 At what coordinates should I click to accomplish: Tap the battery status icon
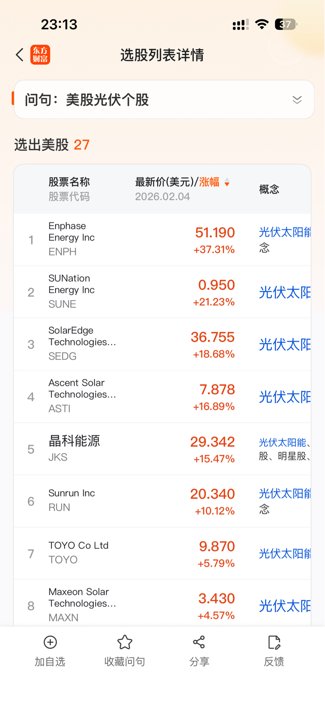(x=286, y=24)
